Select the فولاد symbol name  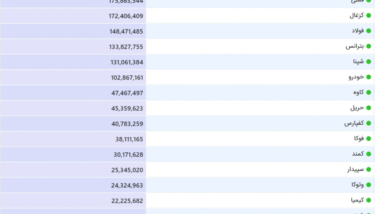[358, 31]
